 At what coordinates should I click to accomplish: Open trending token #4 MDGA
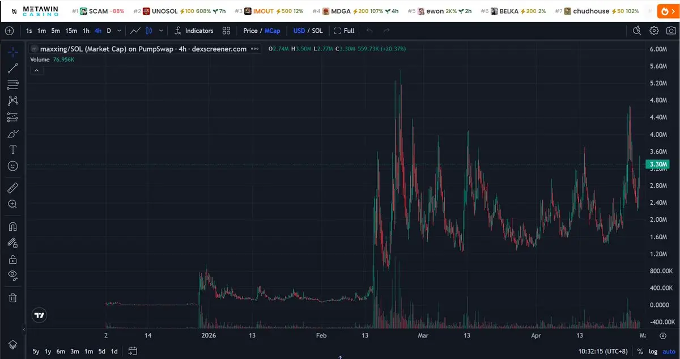click(x=356, y=11)
